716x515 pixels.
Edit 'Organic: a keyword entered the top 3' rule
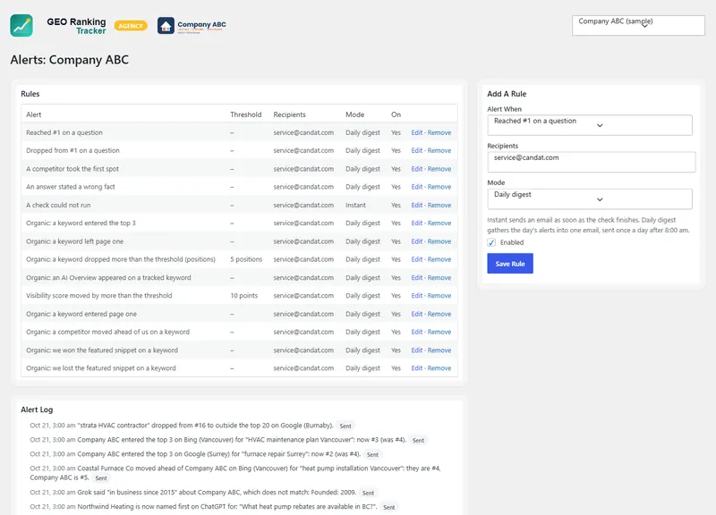(x=416, y=223)
